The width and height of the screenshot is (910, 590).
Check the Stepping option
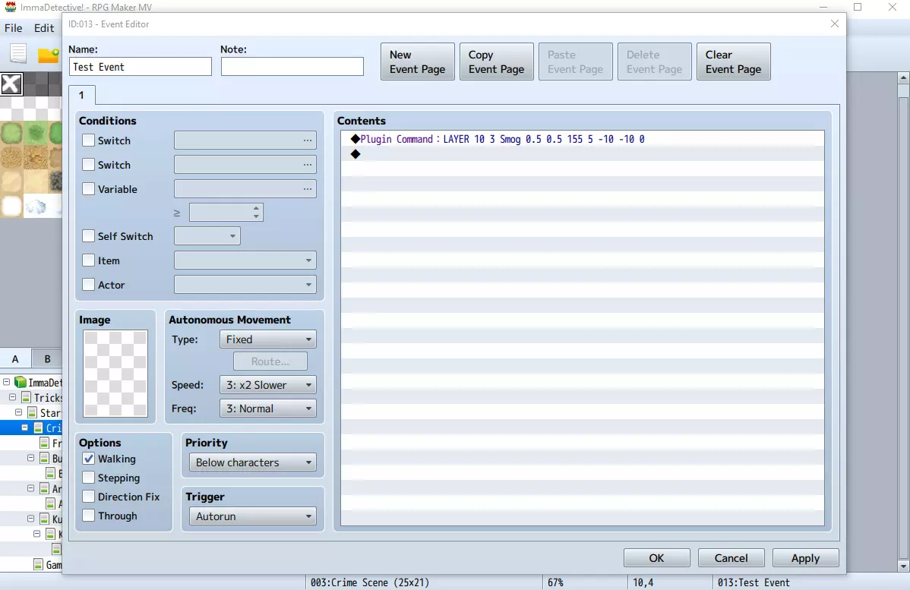tap(88, 478)
